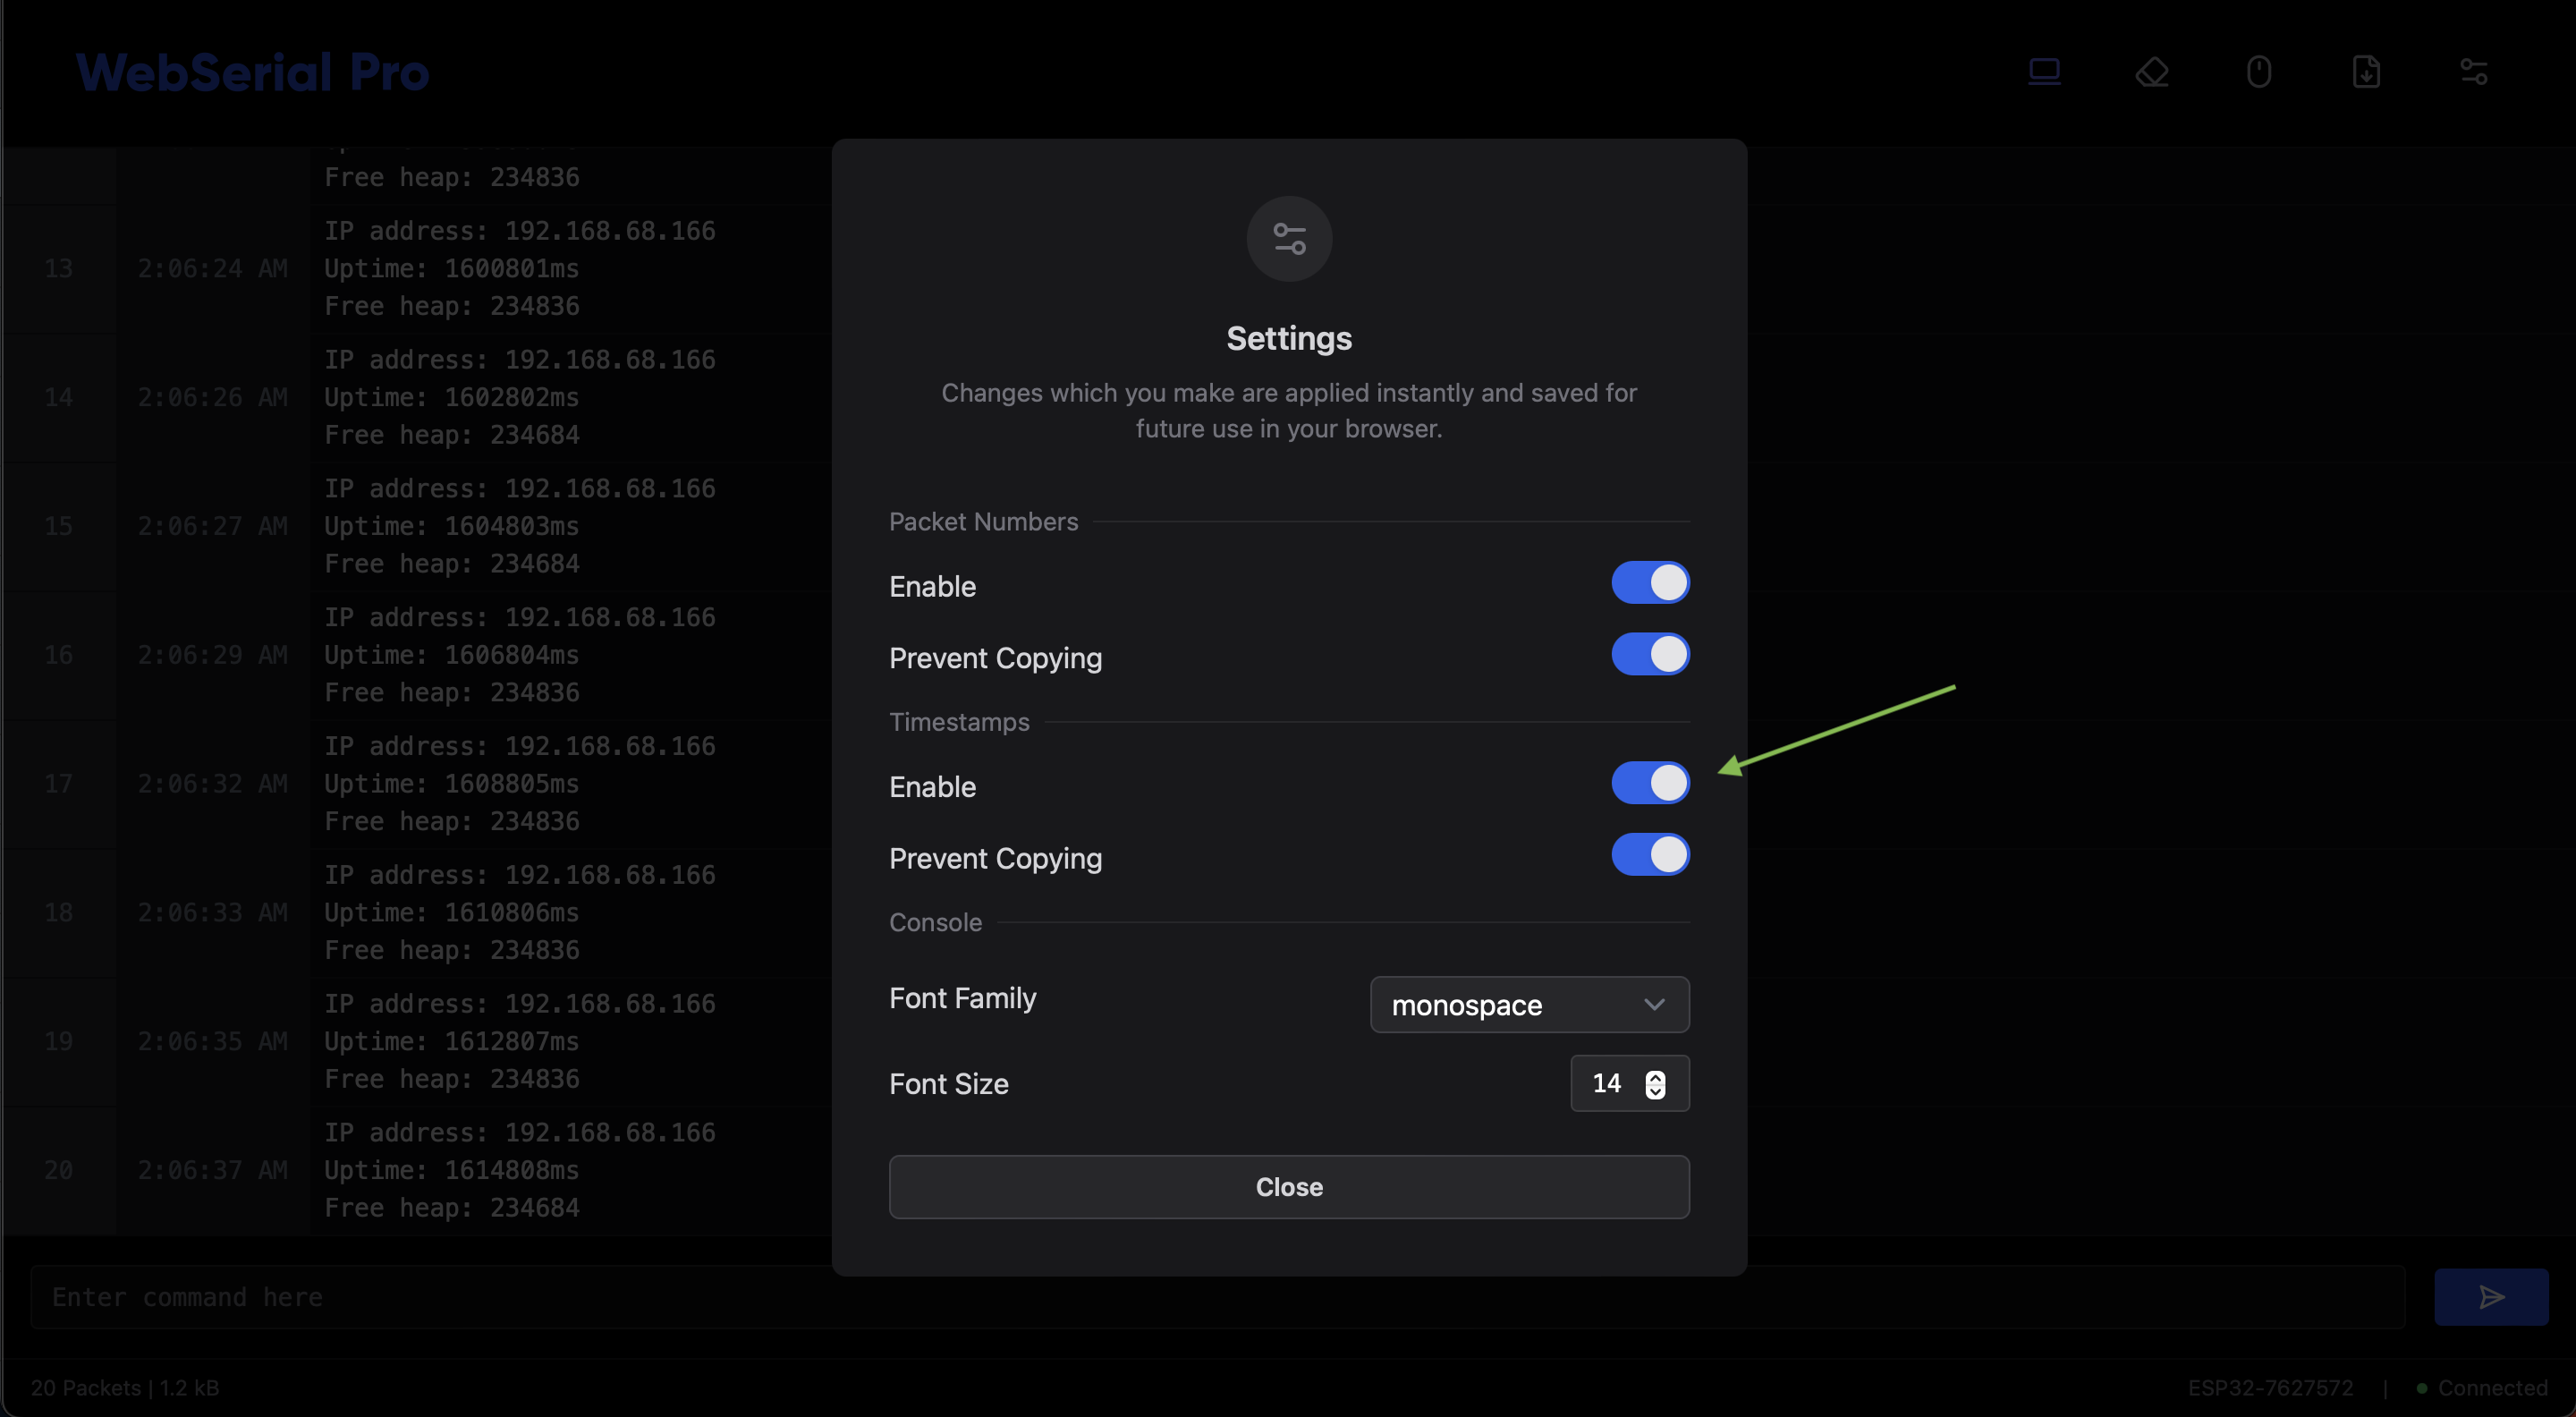Turn off Prevent Copying for packet numbers
Image resolution: width=2576 pixels, height=1417 pixels.
click(1650, 655)
